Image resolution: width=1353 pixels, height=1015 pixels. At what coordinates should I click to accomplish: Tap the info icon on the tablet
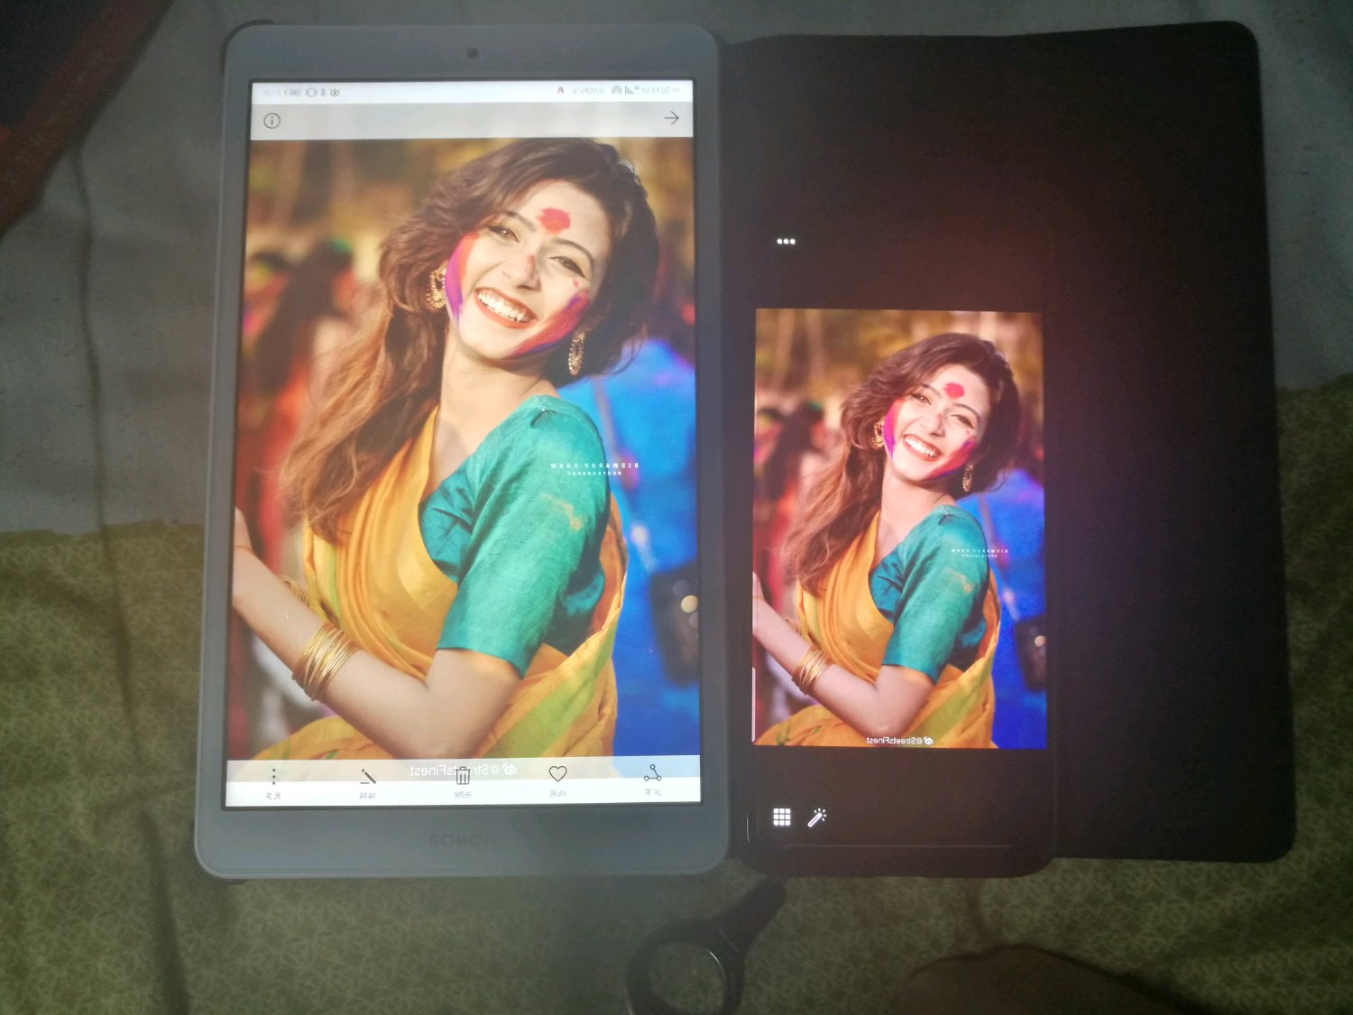click(x=272, y=121)
